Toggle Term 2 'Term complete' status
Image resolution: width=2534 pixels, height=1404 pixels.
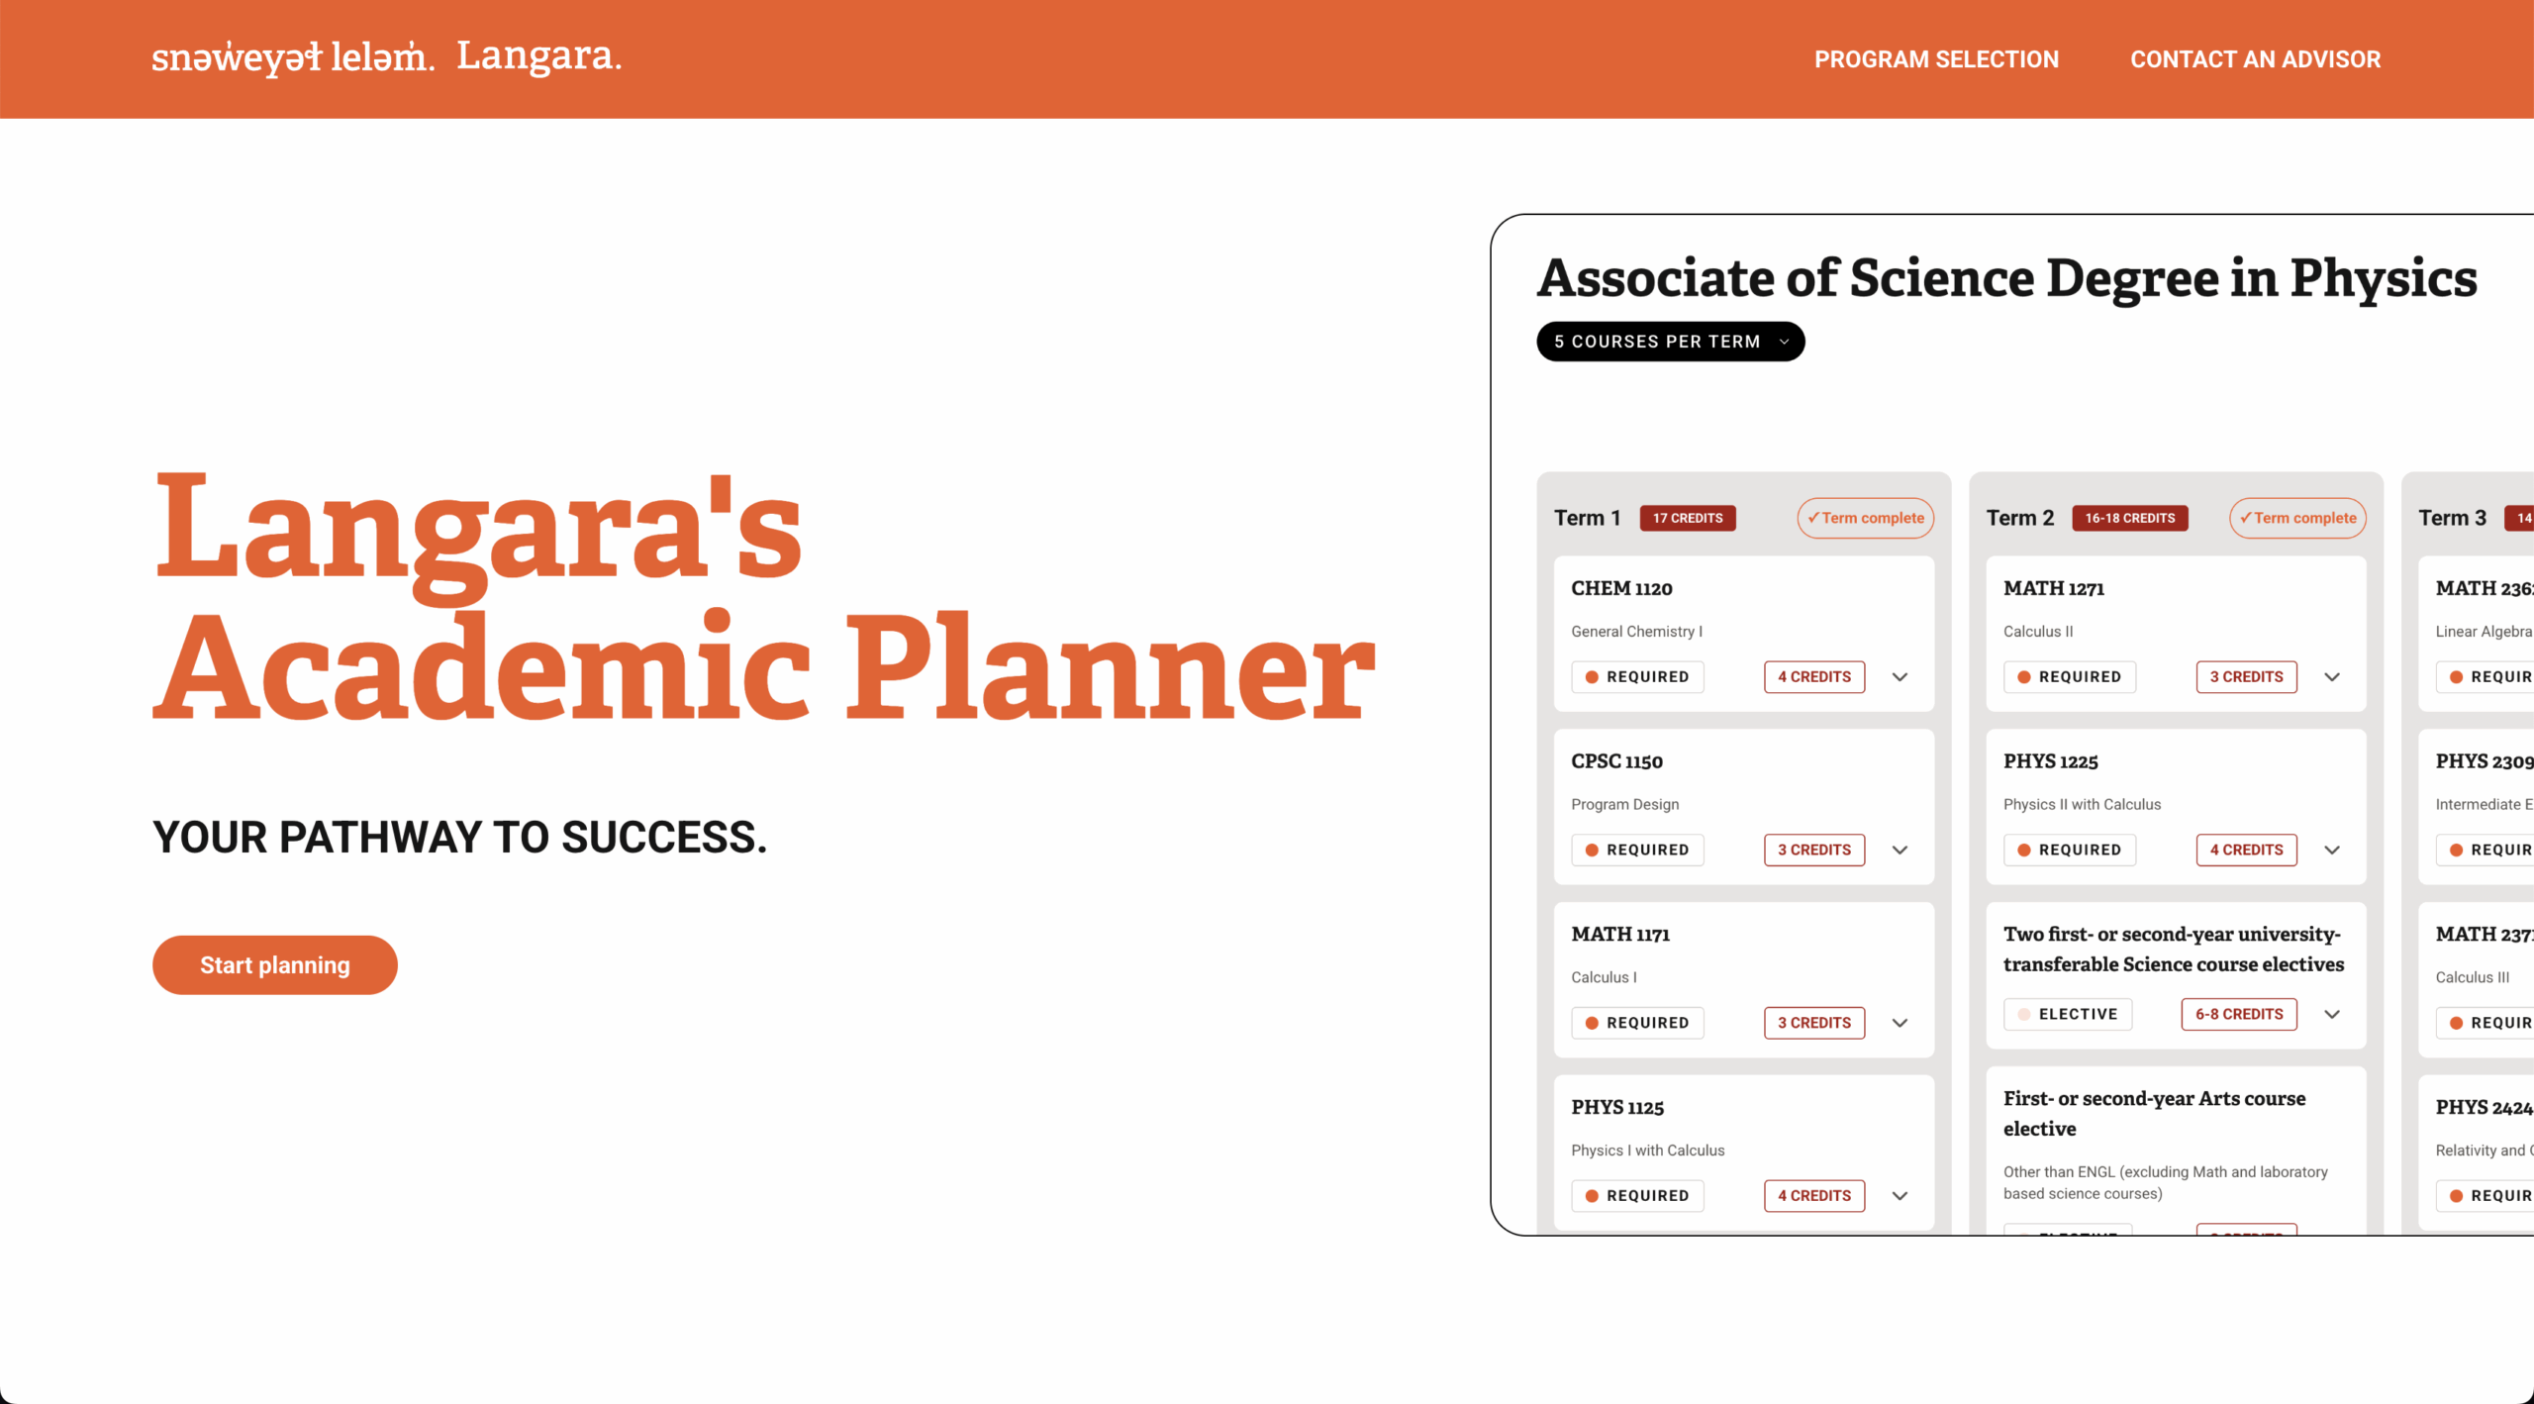pos(2297,518)
